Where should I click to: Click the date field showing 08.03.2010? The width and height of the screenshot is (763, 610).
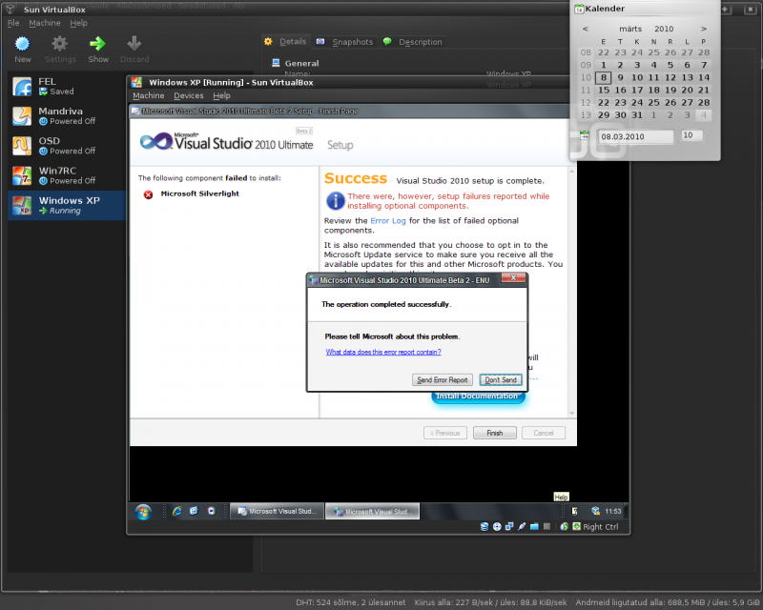636,136
